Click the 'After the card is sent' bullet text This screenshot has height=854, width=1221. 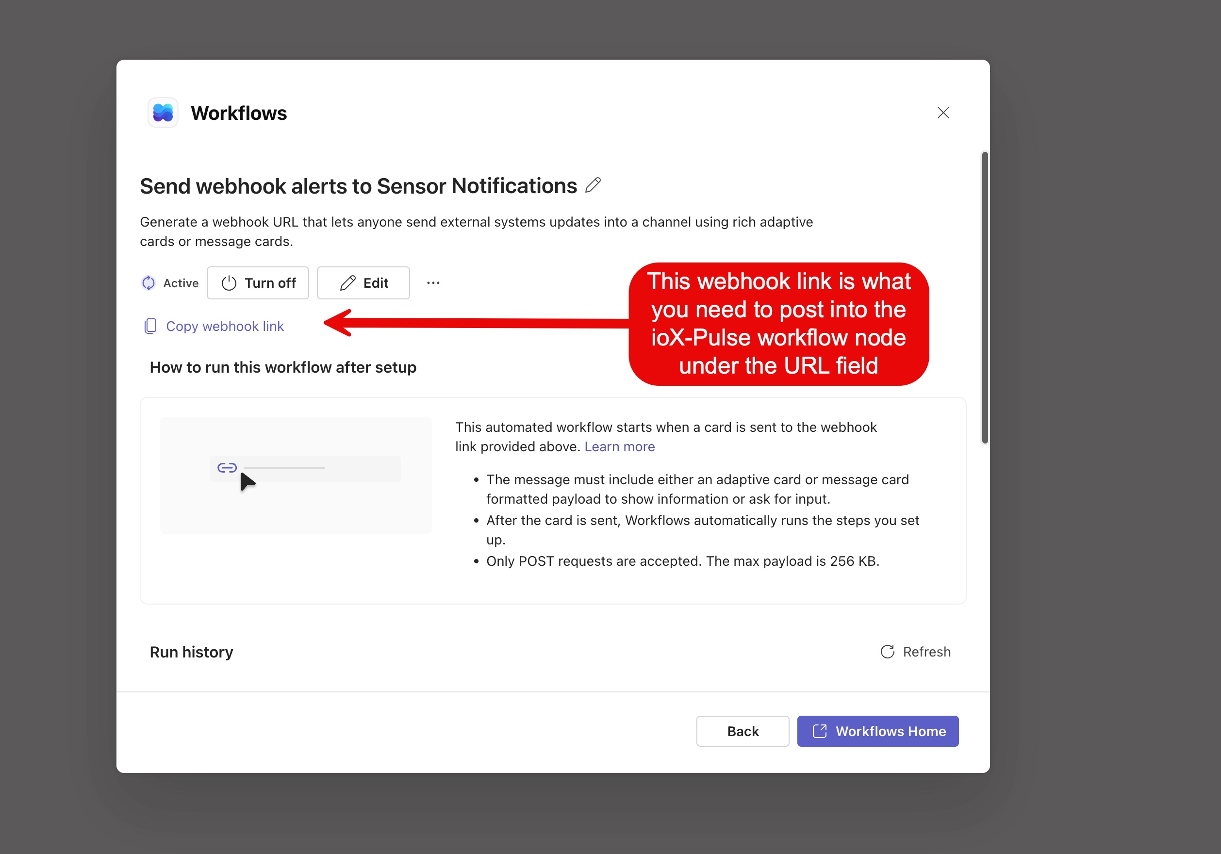point(703,530)
